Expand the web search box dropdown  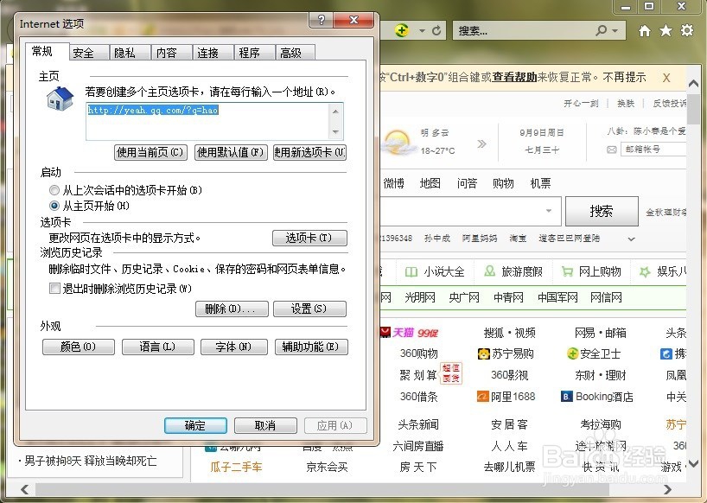[549, 211]
